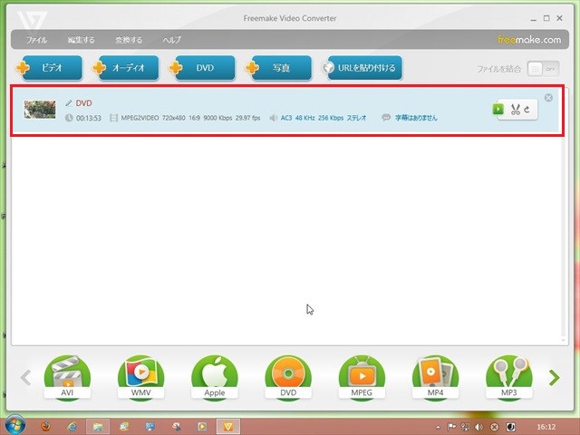Click the DVD video thumbnail
580x435 pixels.
point(40,110)
